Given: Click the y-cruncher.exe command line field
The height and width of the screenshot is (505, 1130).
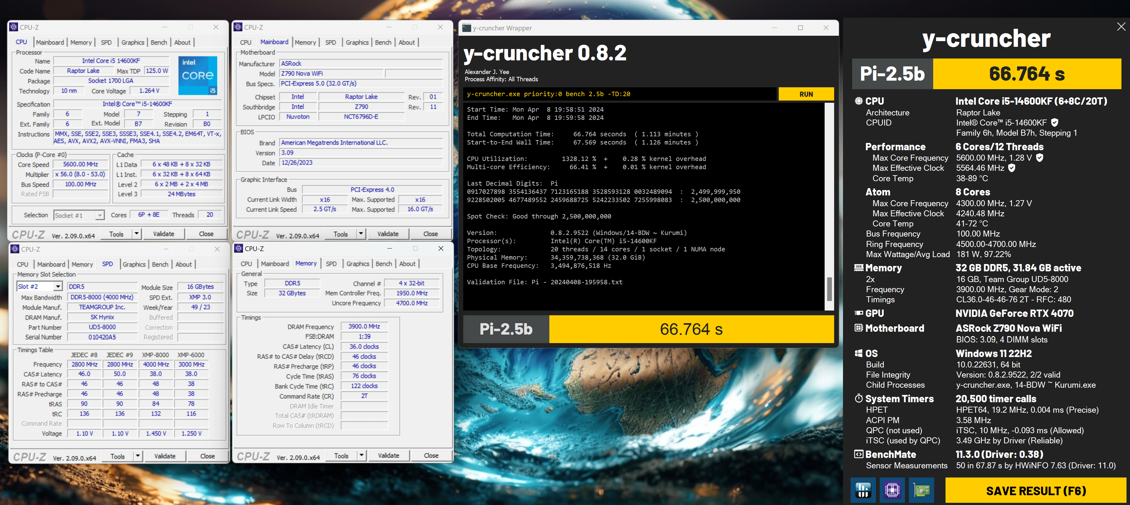Looking at the screenshot, I should [x=620, y=94].
